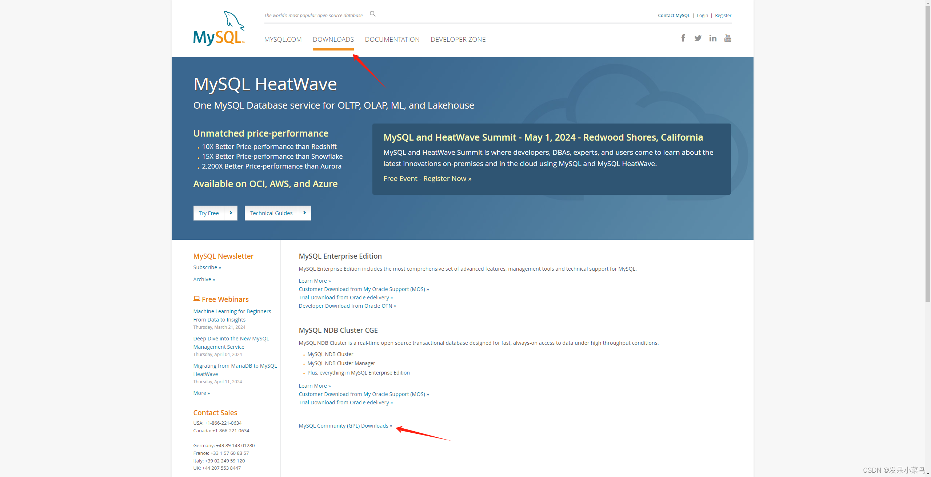Open the search icon on navbar

[x=373, y=15]
